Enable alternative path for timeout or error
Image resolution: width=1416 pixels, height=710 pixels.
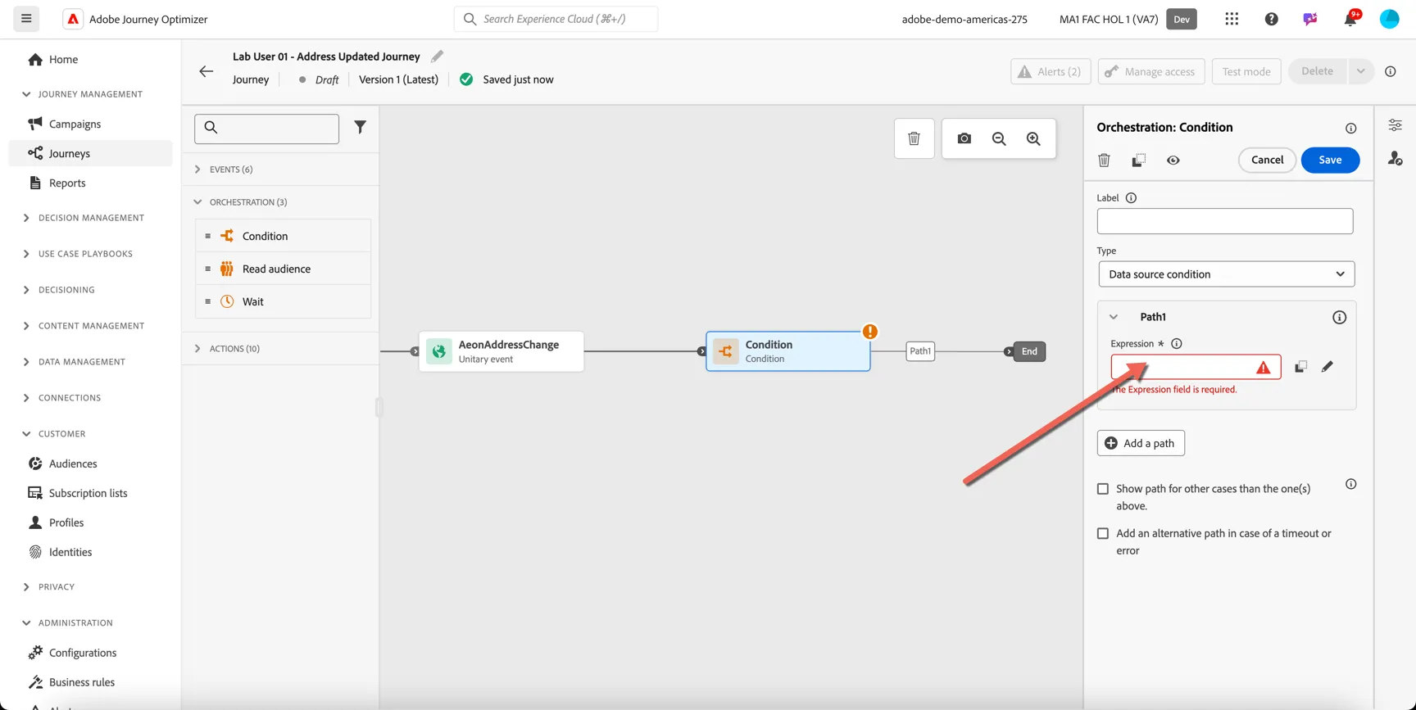pyautogui.click(x=1103, y=534)
